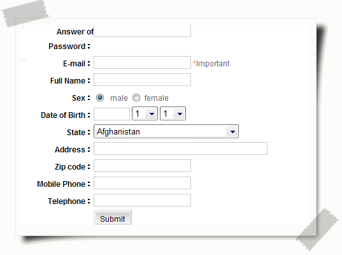Choose the female radio option

pyautogui.click(x=136, y=98)
